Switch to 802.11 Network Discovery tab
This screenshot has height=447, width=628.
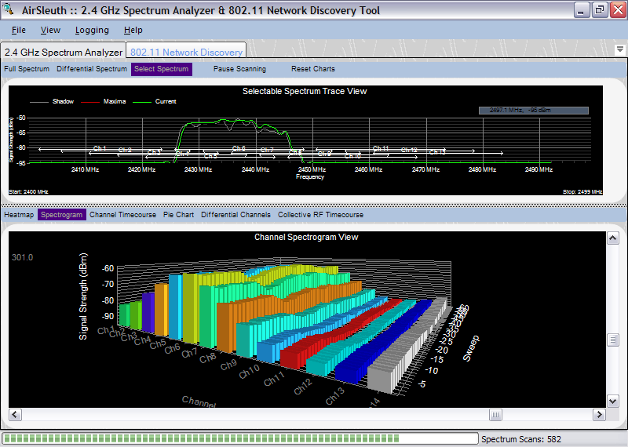pos(186,53)
